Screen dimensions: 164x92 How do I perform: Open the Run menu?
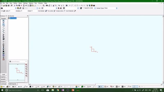[x=36, y=3]
